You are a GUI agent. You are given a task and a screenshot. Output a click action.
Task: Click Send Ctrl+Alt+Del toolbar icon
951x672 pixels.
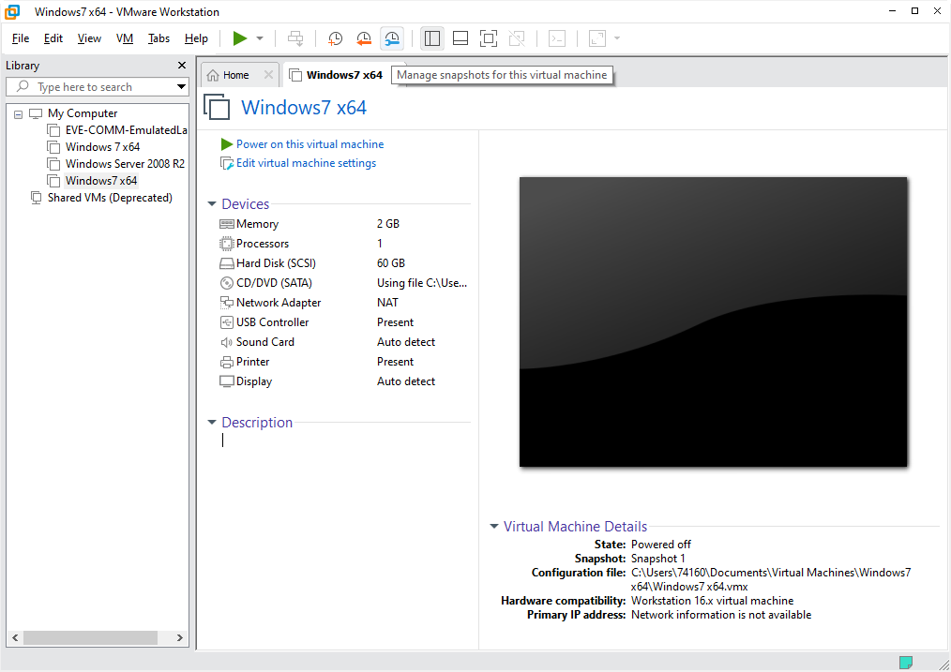(295, 38)
